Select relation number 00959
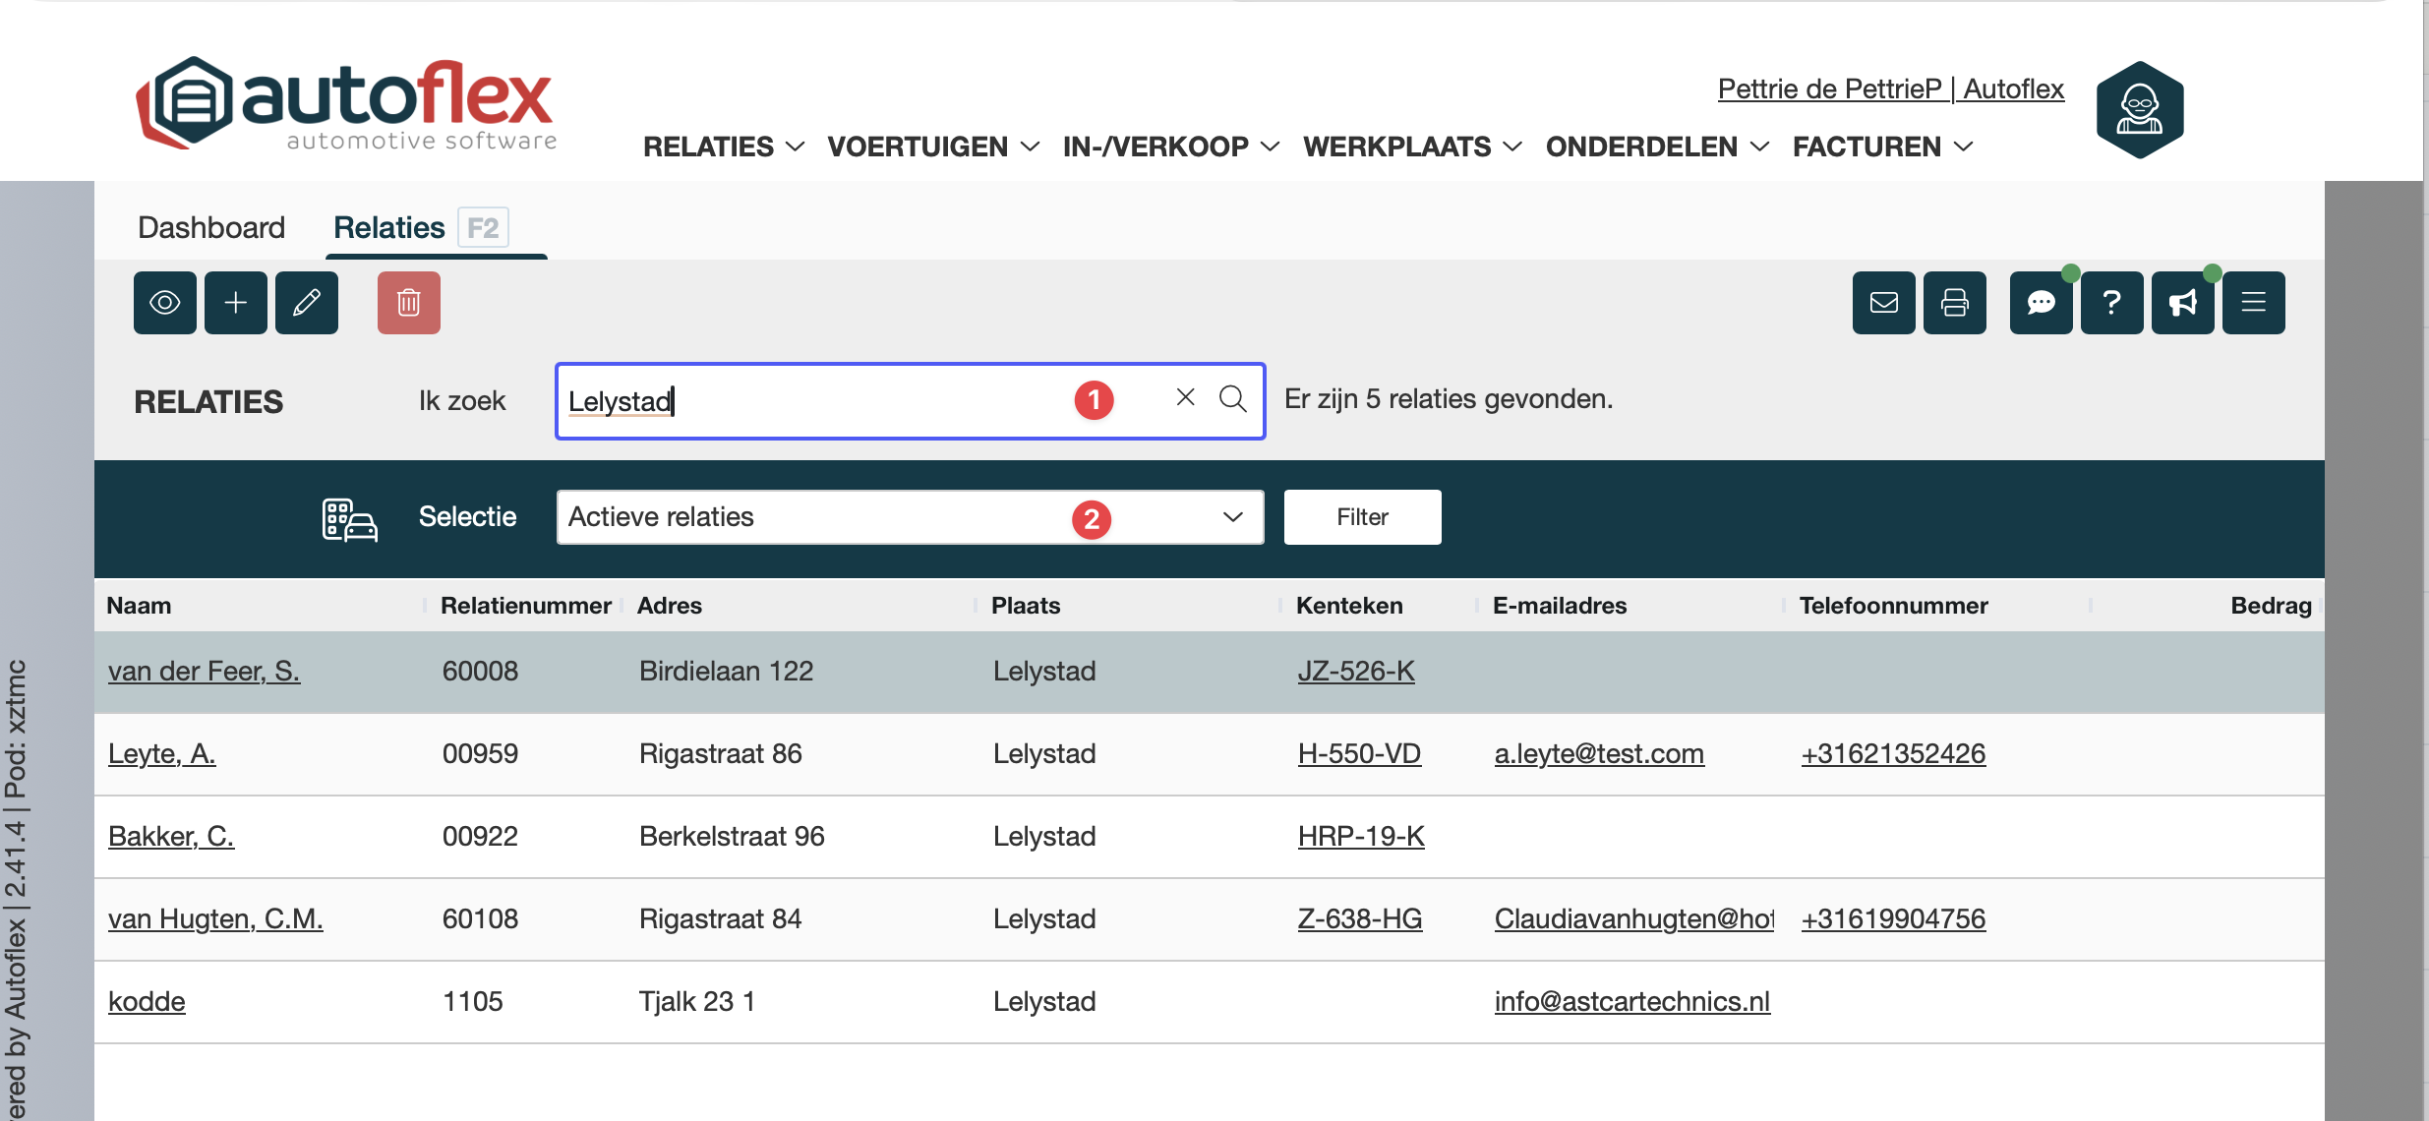This screenshot has height=1121, width=2429. (x=480, y=753)
